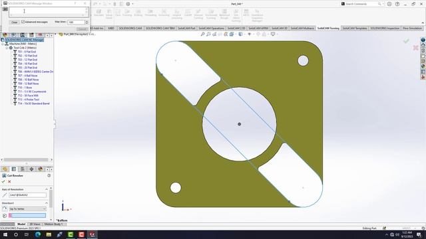426x239 pixels.
Task: Click the Axis of Revolution Line1 input field
Action: [27, 195]
